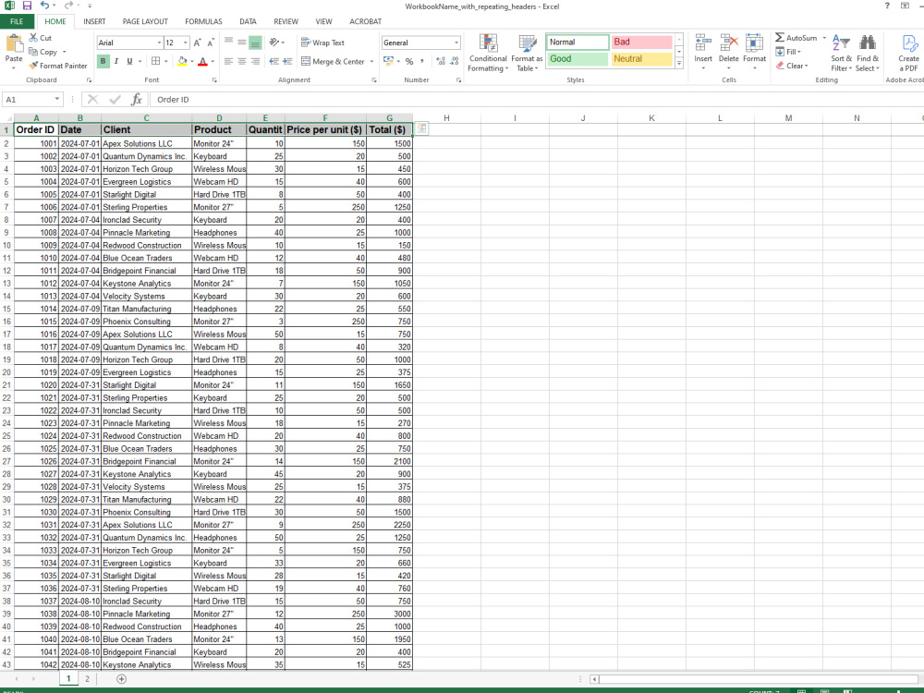
Task: Click the Decrease Indent icon
Action: coord(274,61)
